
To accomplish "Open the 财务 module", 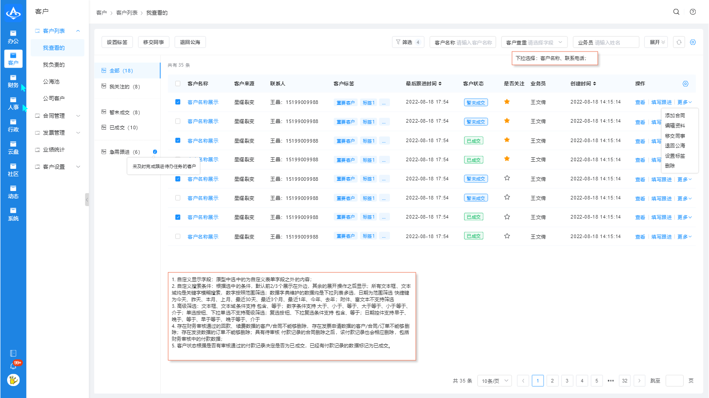I will 13,81.
